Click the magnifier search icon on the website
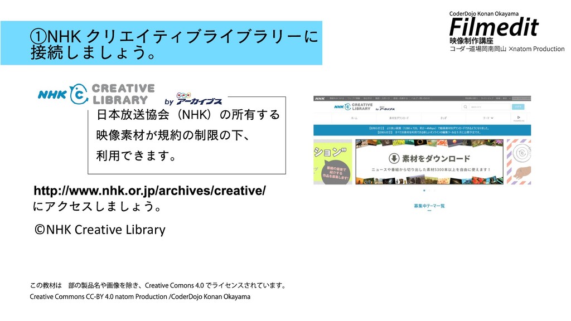Image resolution: width=571 pixels, height=321 pixels. point(465,107)
